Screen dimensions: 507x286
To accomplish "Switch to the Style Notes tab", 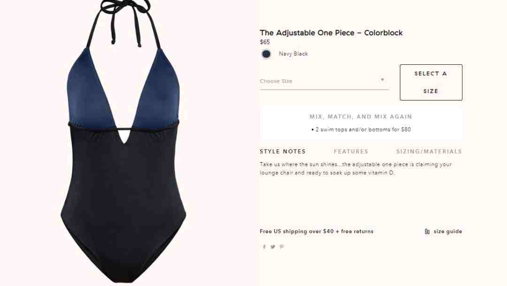I will point(283,151).
